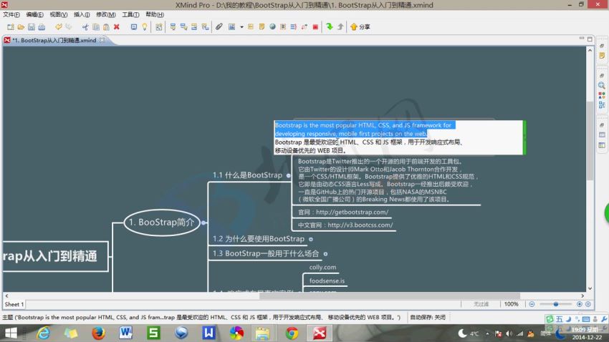Zoom in with the plus button
This screenshot has width=609, height=342.
580,304
